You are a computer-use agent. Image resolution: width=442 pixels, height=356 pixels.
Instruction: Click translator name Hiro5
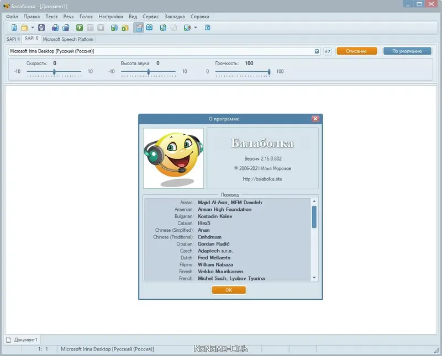tap(204, 224)
